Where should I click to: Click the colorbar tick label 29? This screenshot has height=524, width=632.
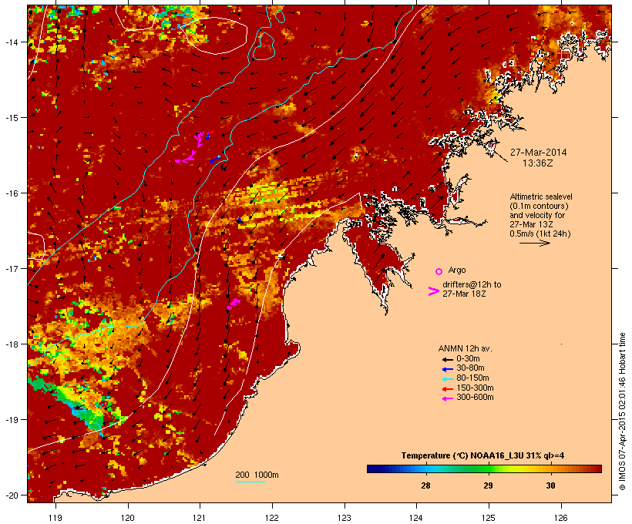(488, 485)
